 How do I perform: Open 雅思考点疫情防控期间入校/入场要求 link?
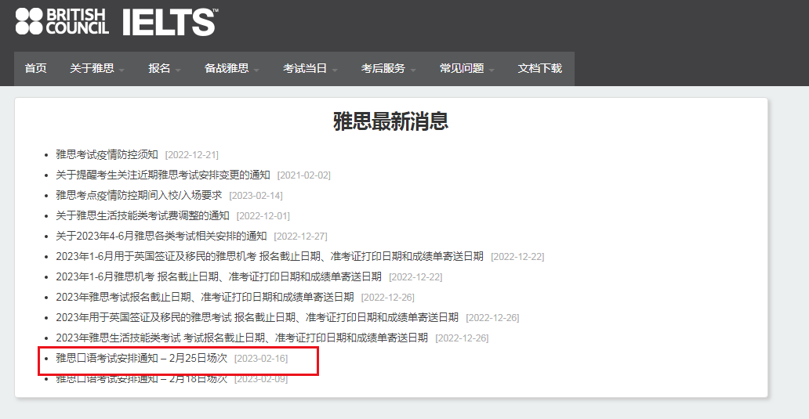(139, 195)
